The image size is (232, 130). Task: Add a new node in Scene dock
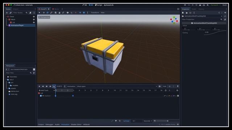(x=7, y=13)
